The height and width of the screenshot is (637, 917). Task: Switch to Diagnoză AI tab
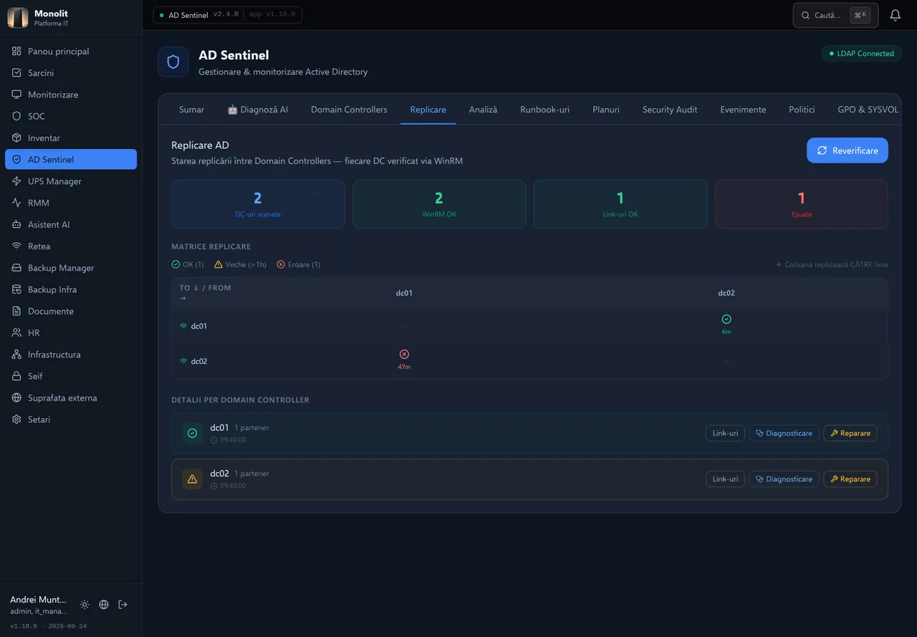257,110
